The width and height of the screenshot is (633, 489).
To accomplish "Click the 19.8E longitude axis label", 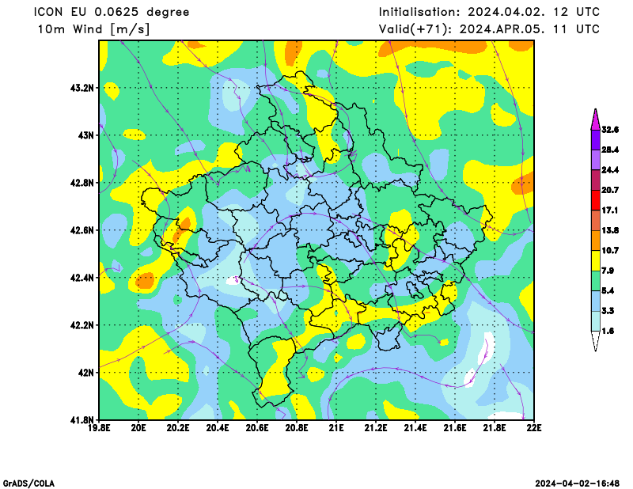I will click(100, 427).
